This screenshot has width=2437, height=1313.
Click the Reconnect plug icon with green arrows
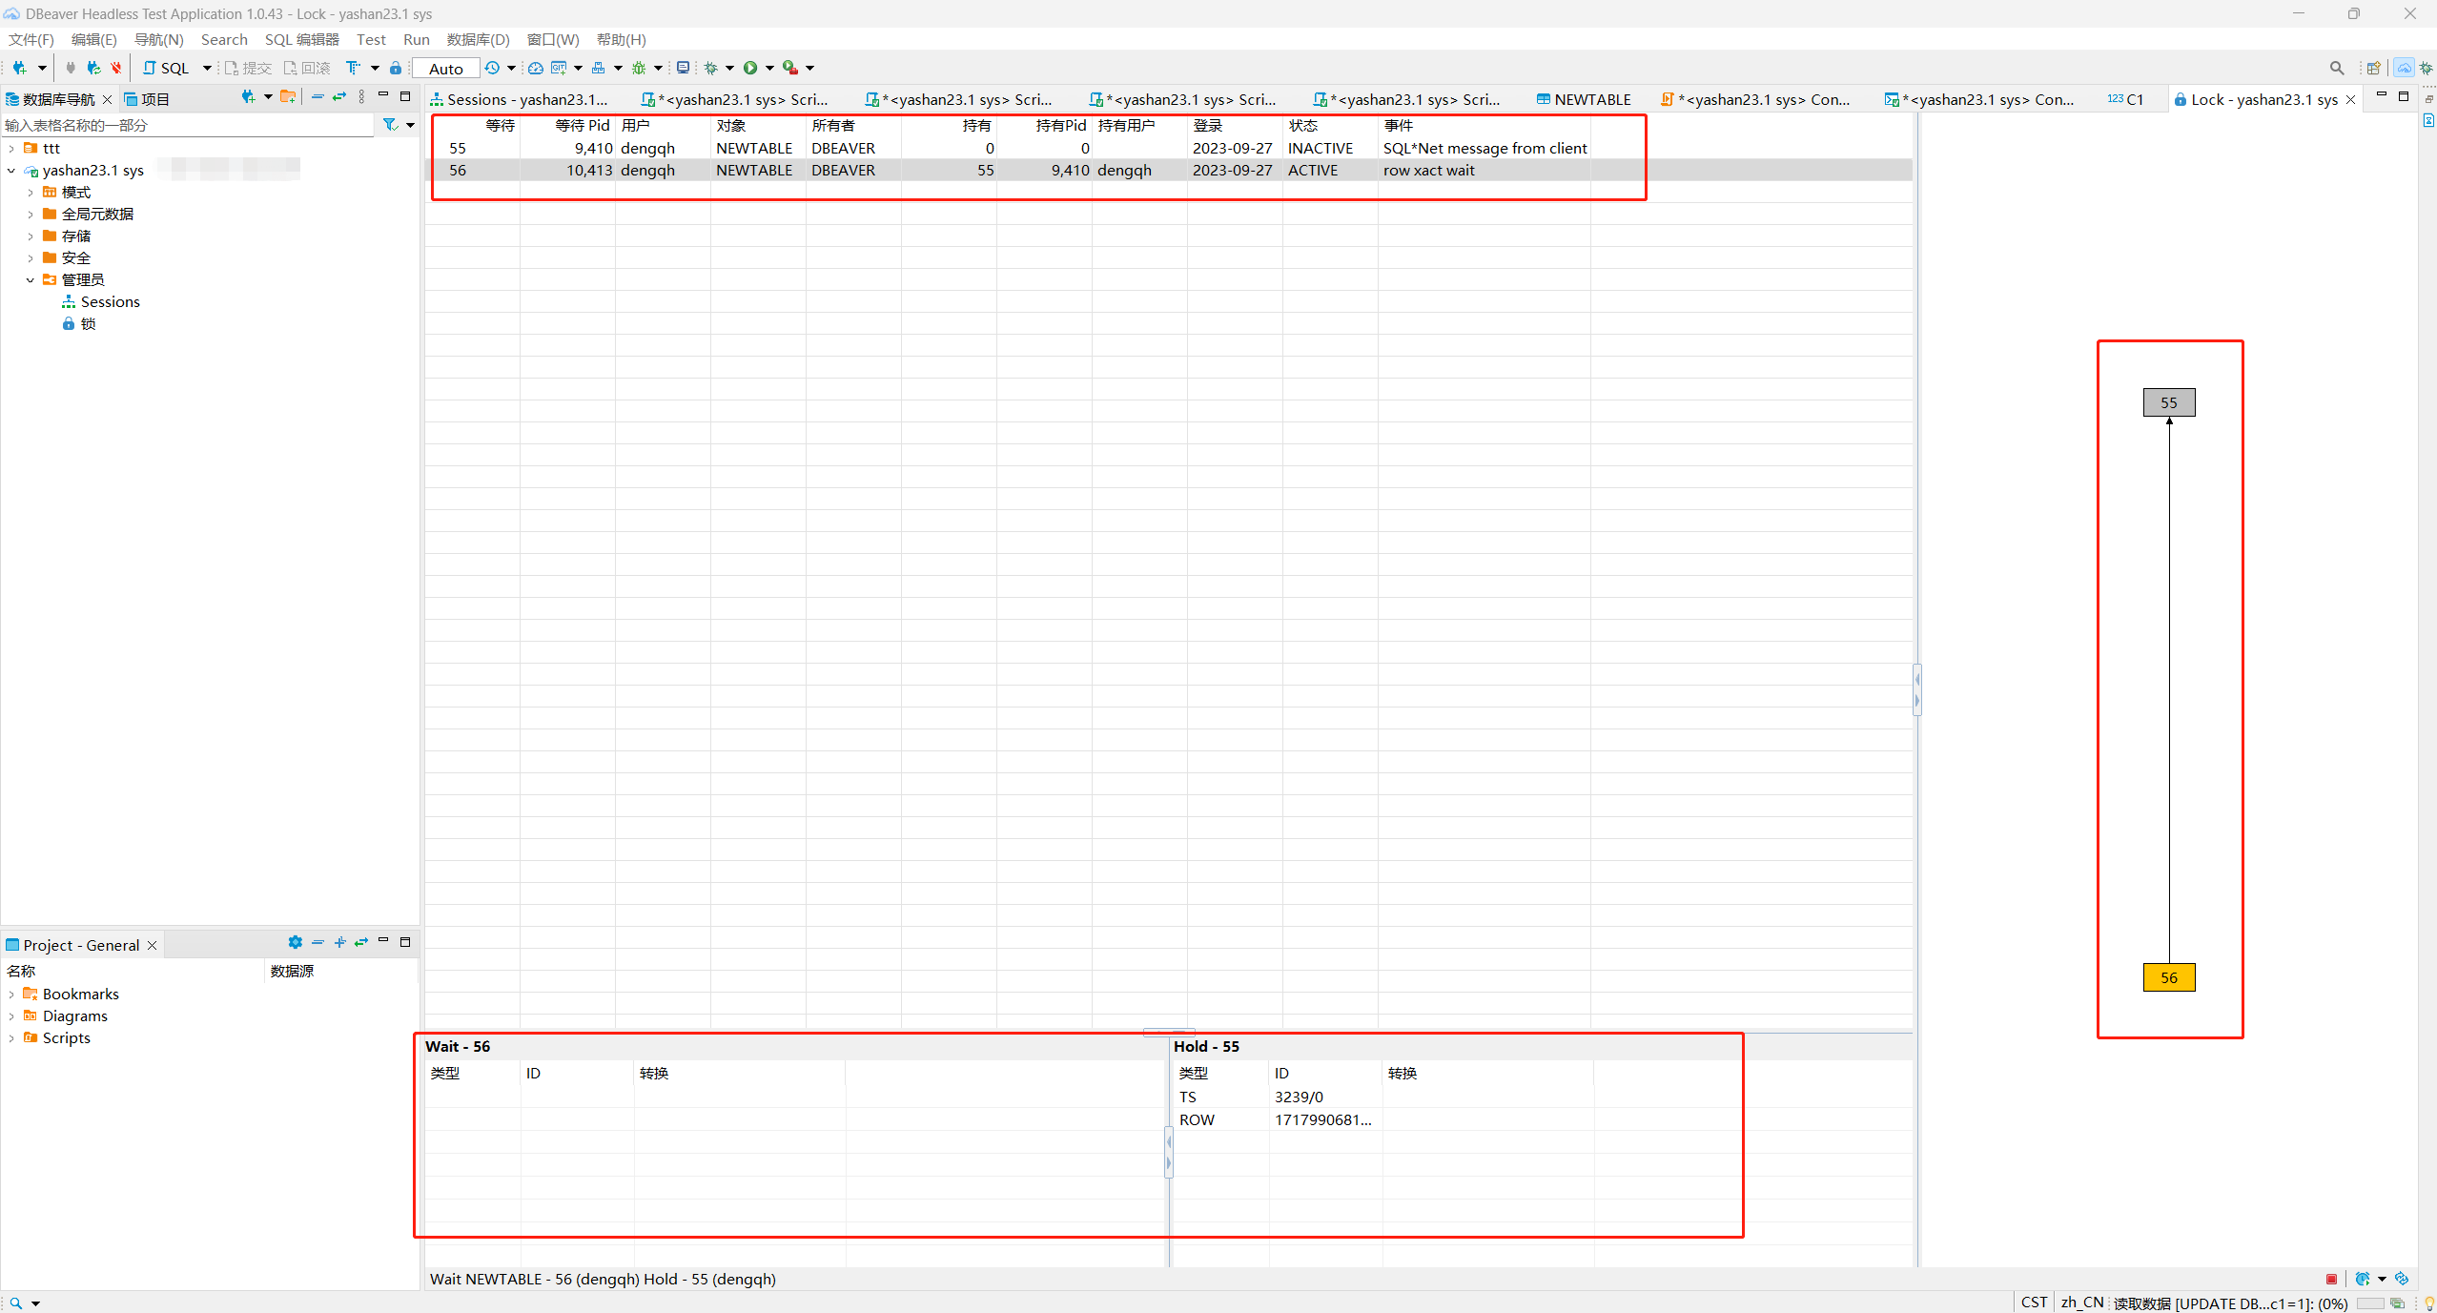pos(93,68)
